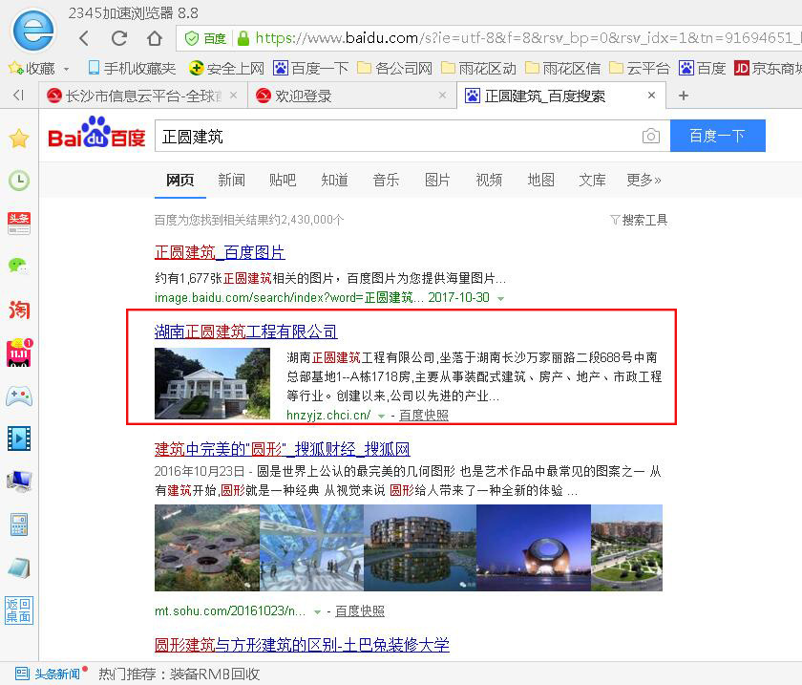Viewport: 802px width, 685px height.
Task: Open Toutiao news sidebar icon
Action: click(x=19, y=224)
